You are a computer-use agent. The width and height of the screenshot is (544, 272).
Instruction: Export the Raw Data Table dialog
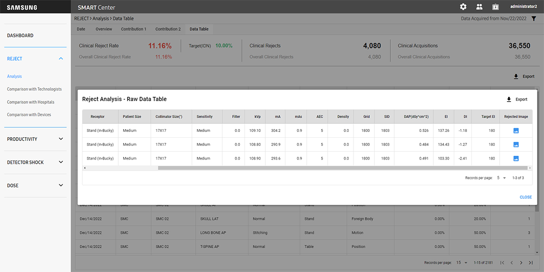coord(517,99)
